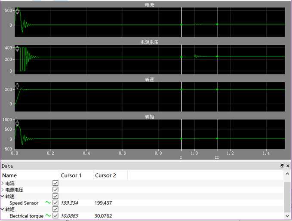Click the cursor 1 point on the 电流 curve
The image size is (292, 221).
pos(181,25)
